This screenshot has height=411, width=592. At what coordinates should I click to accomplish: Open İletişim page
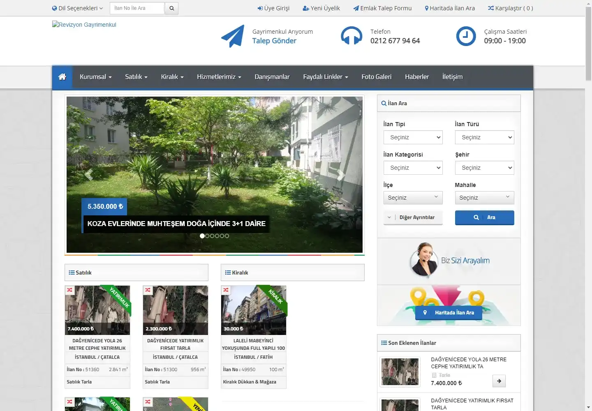click(452, 77)
